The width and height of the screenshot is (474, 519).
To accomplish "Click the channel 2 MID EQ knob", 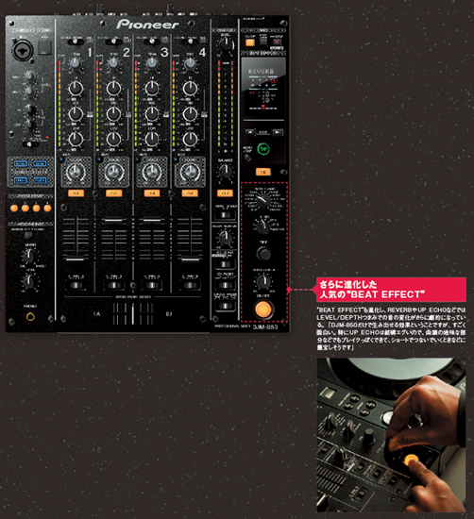I will [114, 114].
